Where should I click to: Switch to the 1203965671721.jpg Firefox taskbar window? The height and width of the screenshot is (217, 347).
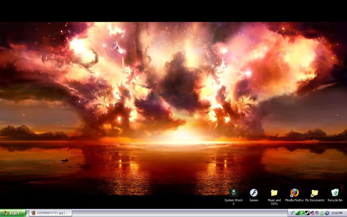tap(50, 213)
